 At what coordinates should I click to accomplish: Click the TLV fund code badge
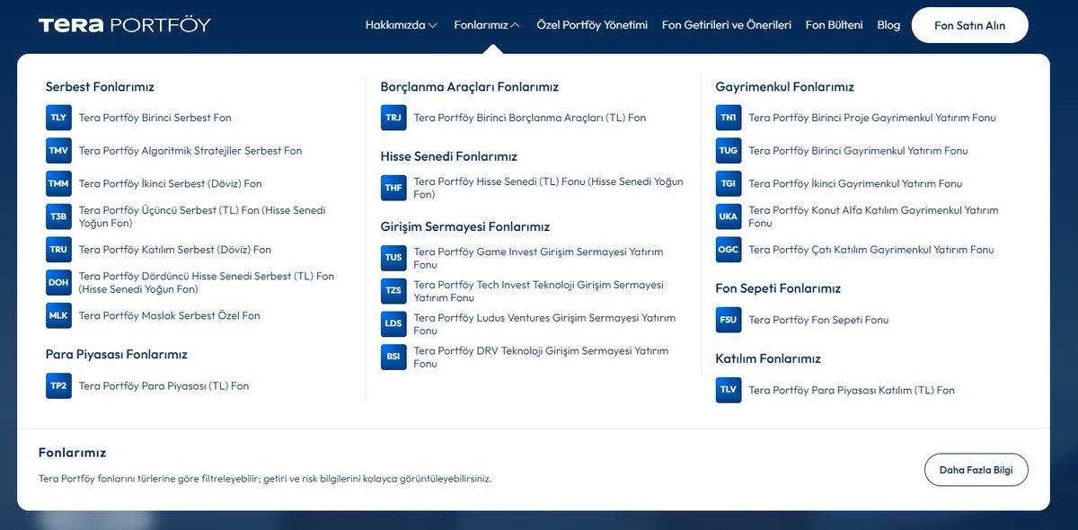coord(729,391)
